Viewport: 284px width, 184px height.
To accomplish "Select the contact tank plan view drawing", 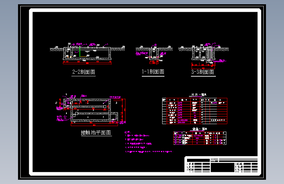I will point(91,110).
